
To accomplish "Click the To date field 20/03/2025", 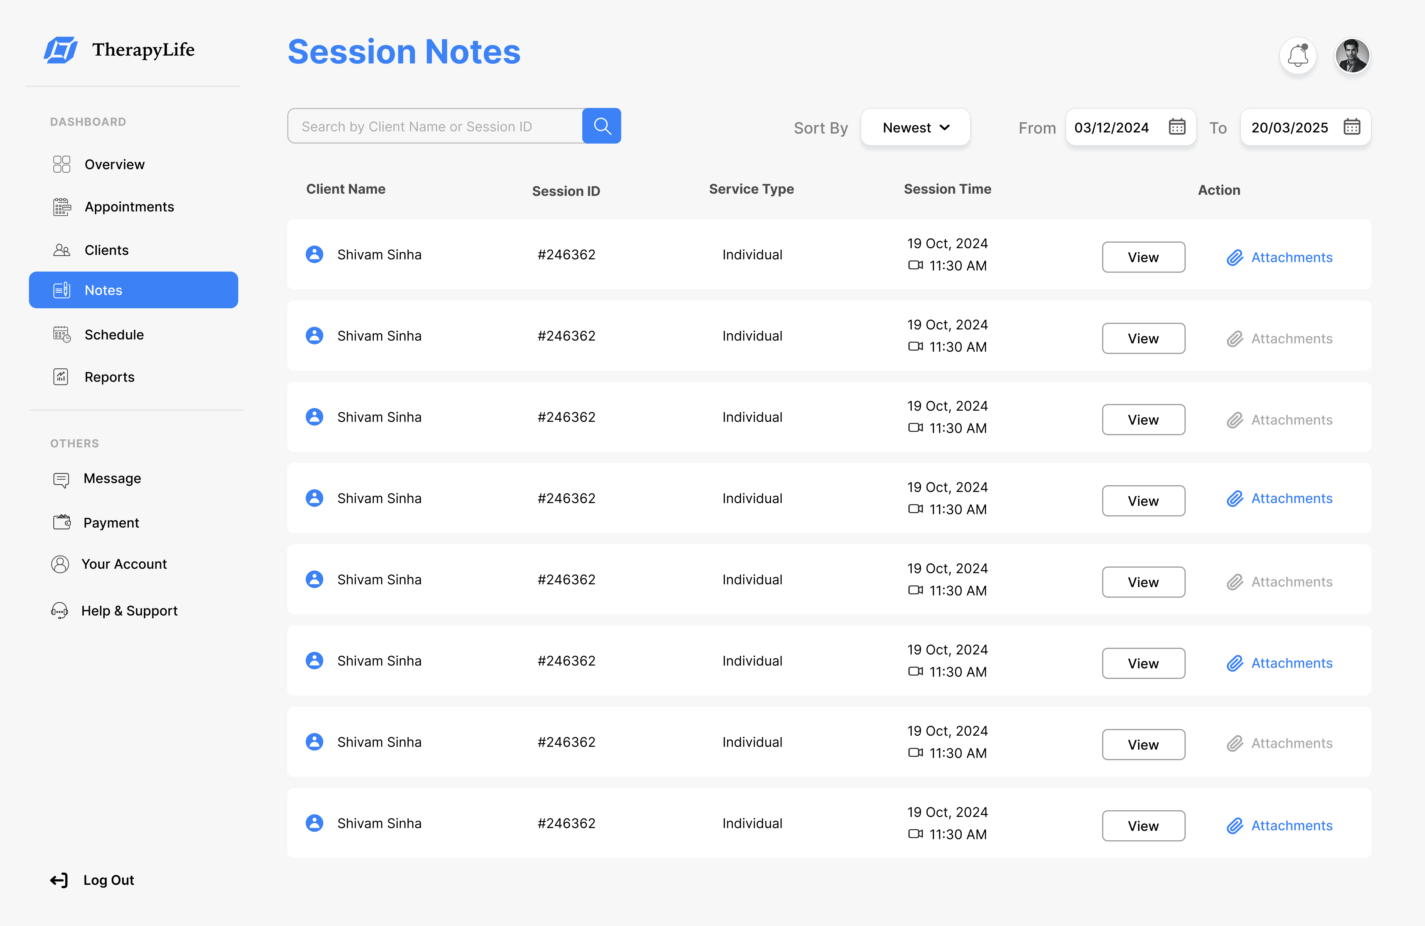I will tap(1305, 127).
